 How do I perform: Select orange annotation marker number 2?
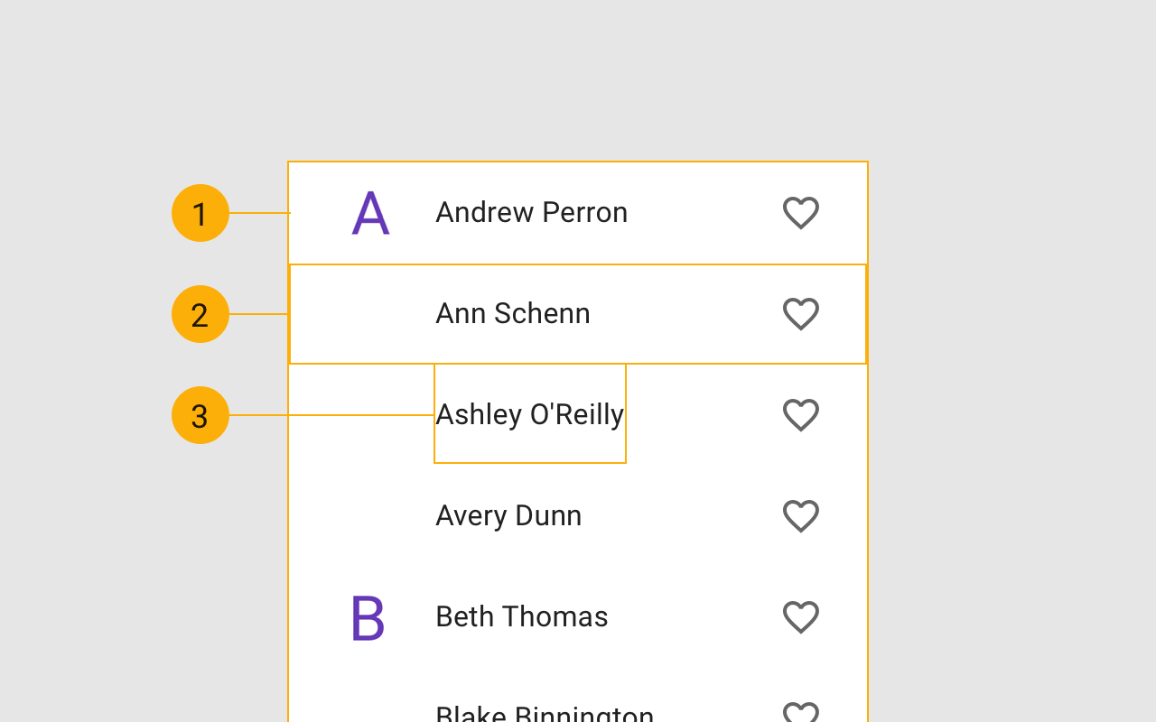click(x=200, y=314)
